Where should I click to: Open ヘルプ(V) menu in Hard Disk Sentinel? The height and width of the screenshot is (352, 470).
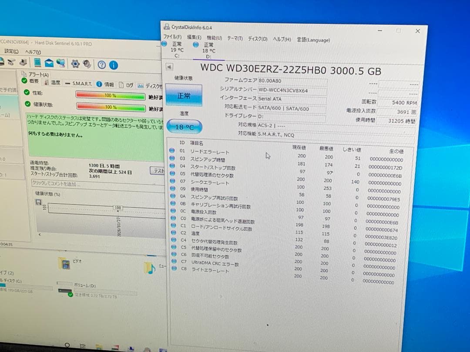[x=33, y=52]
